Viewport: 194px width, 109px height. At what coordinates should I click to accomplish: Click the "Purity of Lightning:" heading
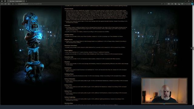coord(70,97)
